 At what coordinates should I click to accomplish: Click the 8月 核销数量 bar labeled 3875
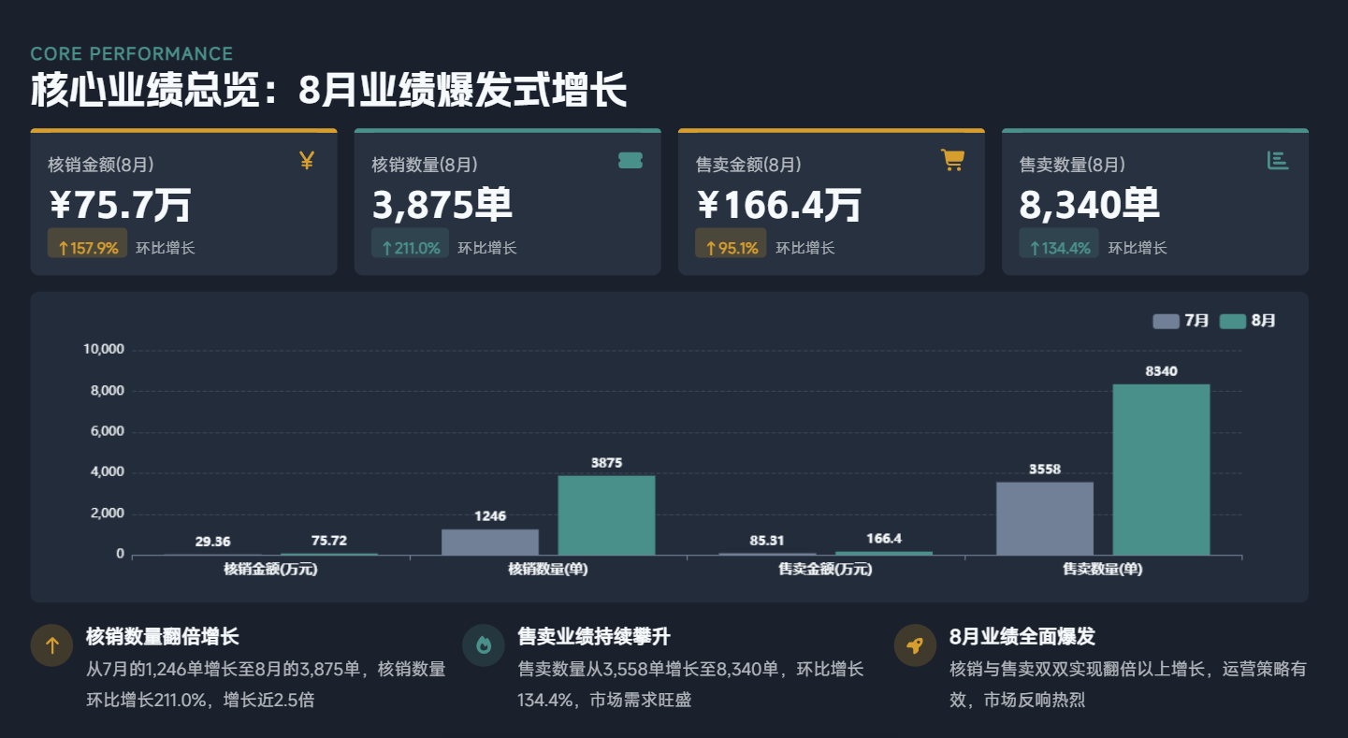coord(607,515)
